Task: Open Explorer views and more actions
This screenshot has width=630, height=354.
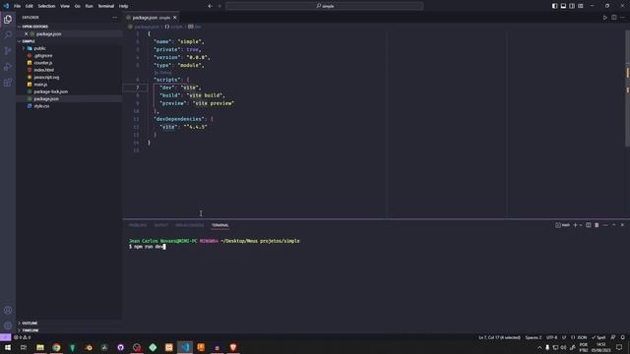Action: click(114, 18)
